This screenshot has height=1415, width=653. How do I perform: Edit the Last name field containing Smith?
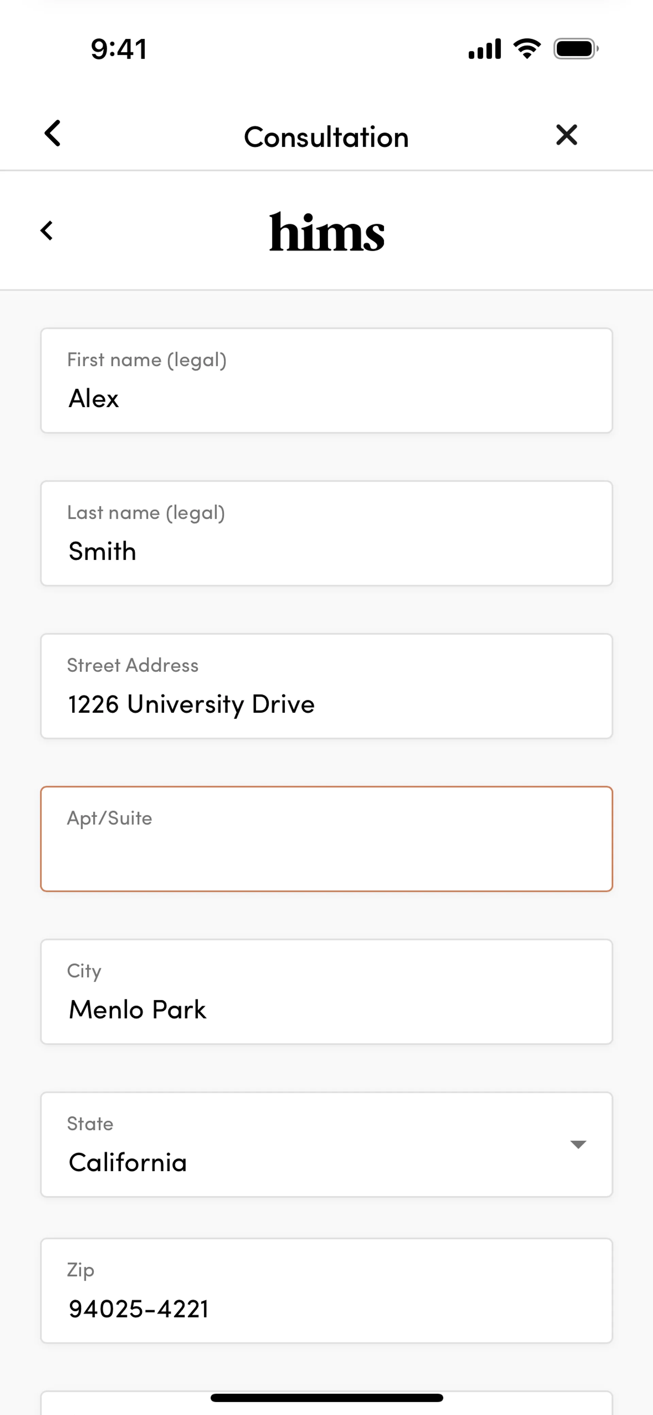click(x=326, y=533)
